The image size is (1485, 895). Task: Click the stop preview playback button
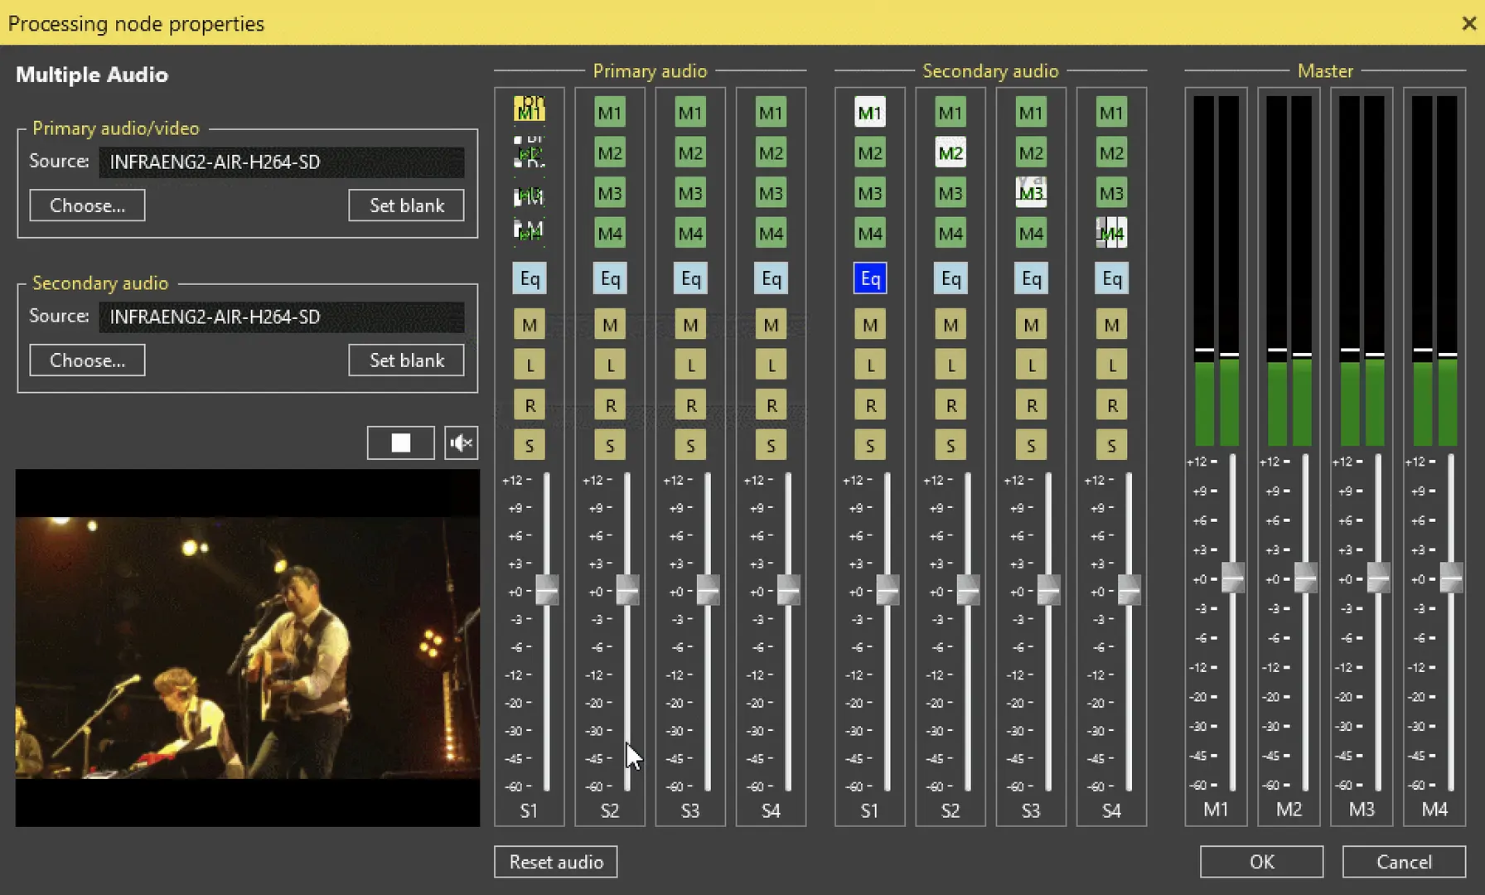[400, 443]
